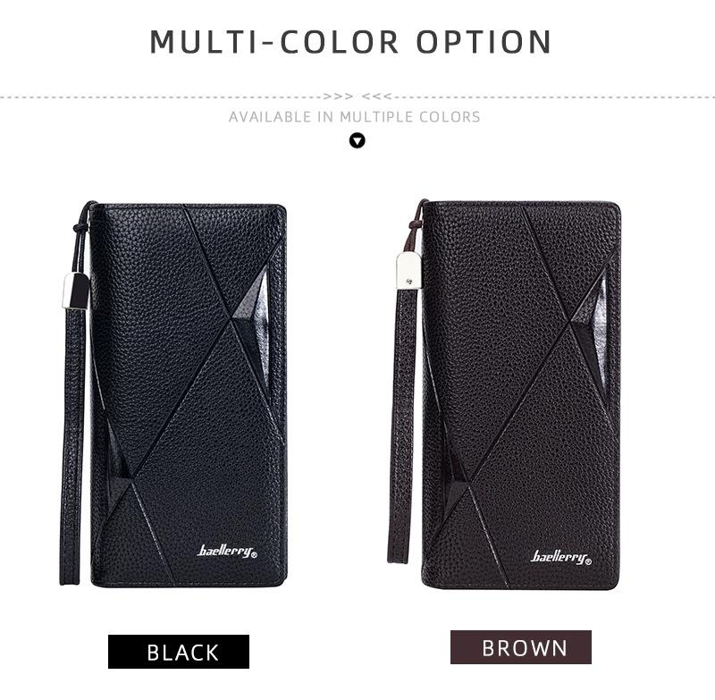Select the BLACK color label

[179, 652]
